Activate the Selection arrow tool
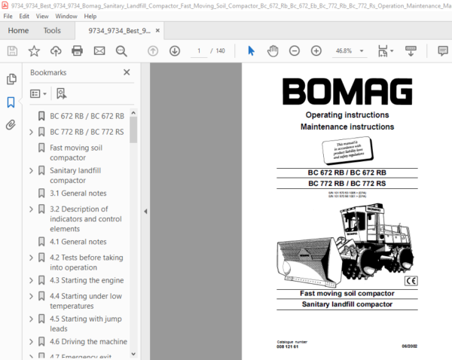The width and height of the screenshot is (452, 360). [251, 51]
